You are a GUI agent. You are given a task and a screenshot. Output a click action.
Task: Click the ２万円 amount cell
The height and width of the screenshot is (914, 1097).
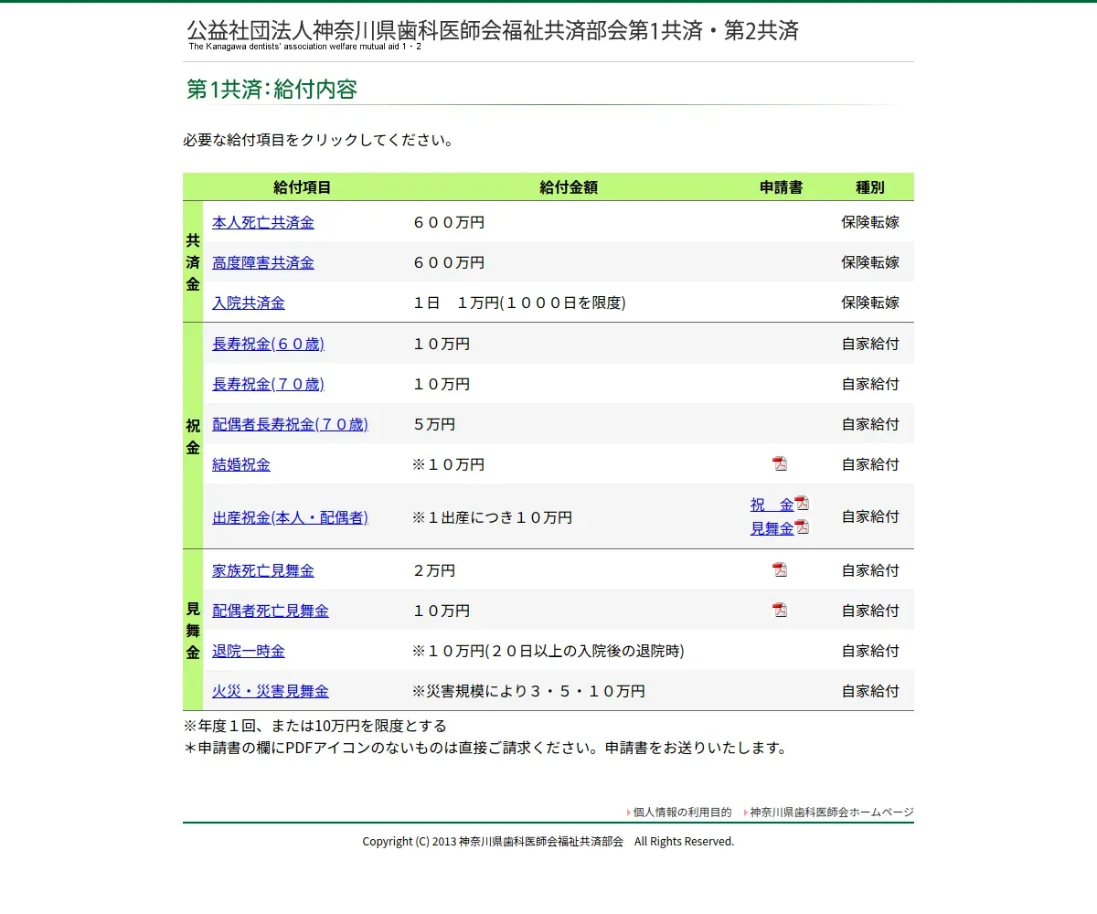[x=433, y=570]
